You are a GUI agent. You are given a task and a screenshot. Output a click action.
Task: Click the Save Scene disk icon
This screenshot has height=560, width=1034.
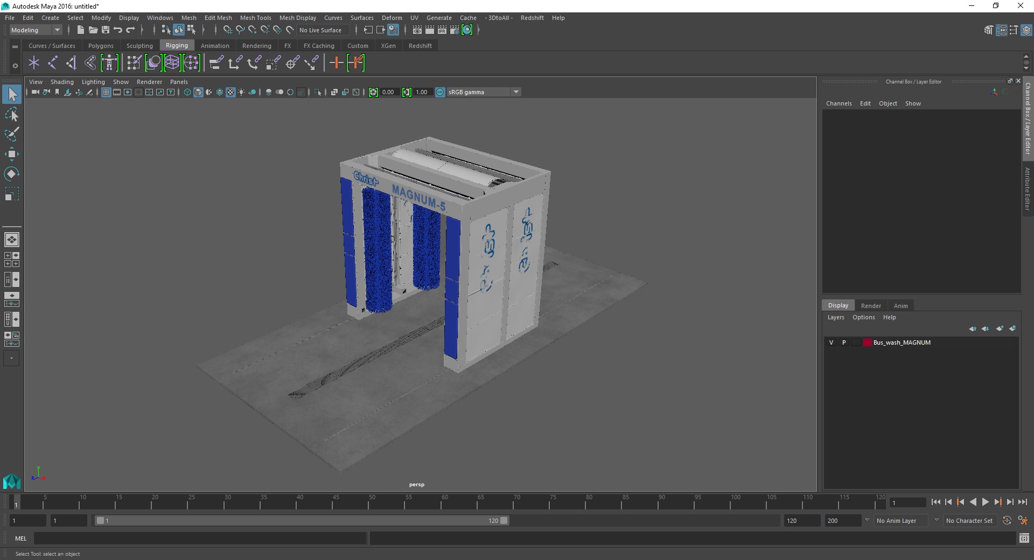[106, 30]
